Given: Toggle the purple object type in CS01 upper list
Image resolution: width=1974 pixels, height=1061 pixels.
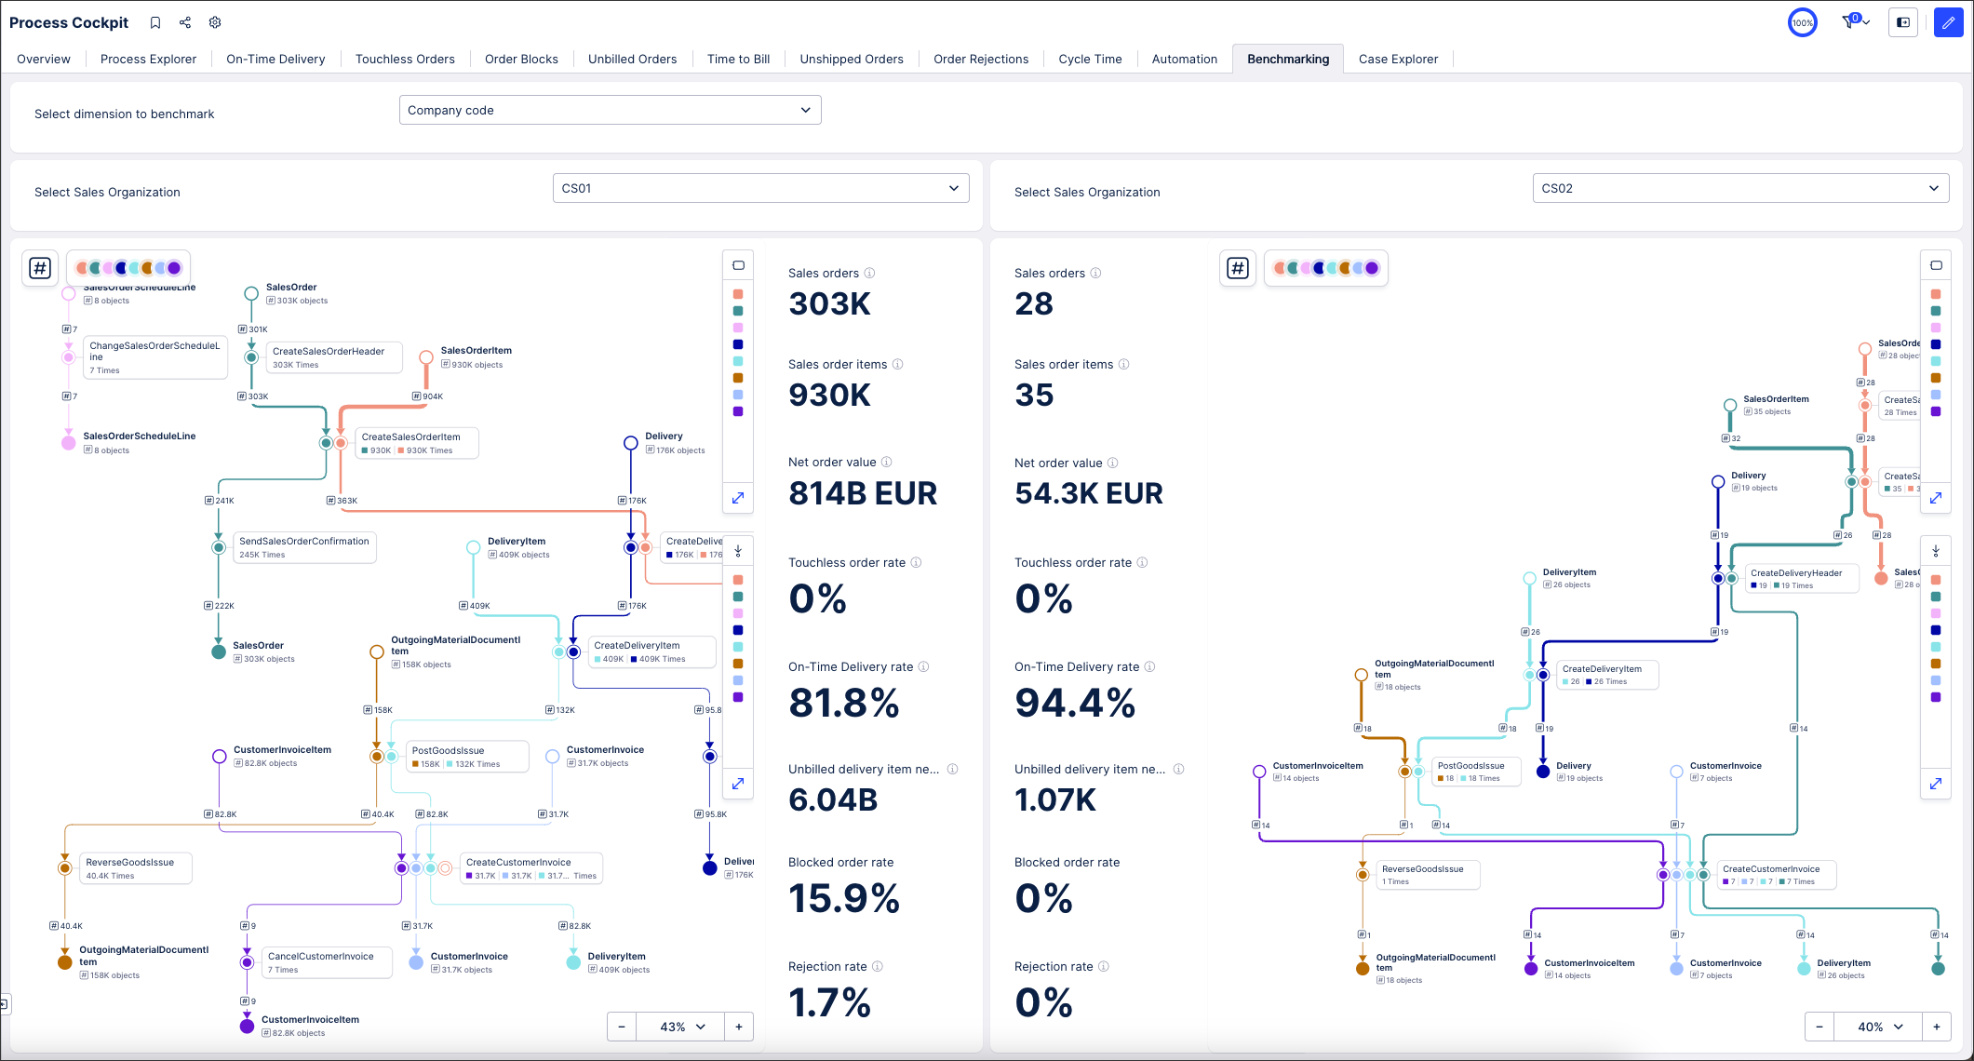Looking at the screenshot, I should [x=738, y=411].
